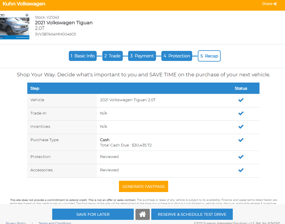The image size is (285, 224).
Task: Click the Status column header
Action: [x=241, y=88]
